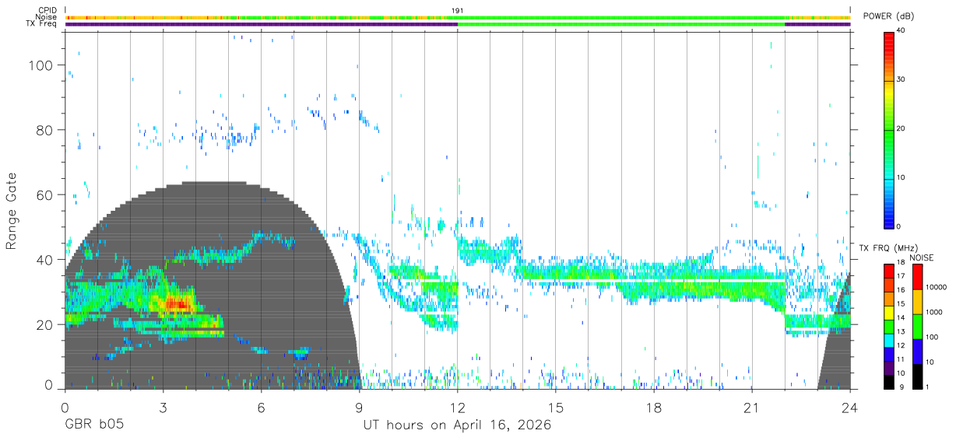
Task: Click the Range Gate axis title
Action: pos(12,212)
